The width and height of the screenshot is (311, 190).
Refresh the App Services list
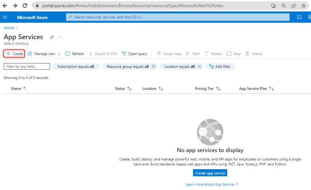[x=75, y=53]
